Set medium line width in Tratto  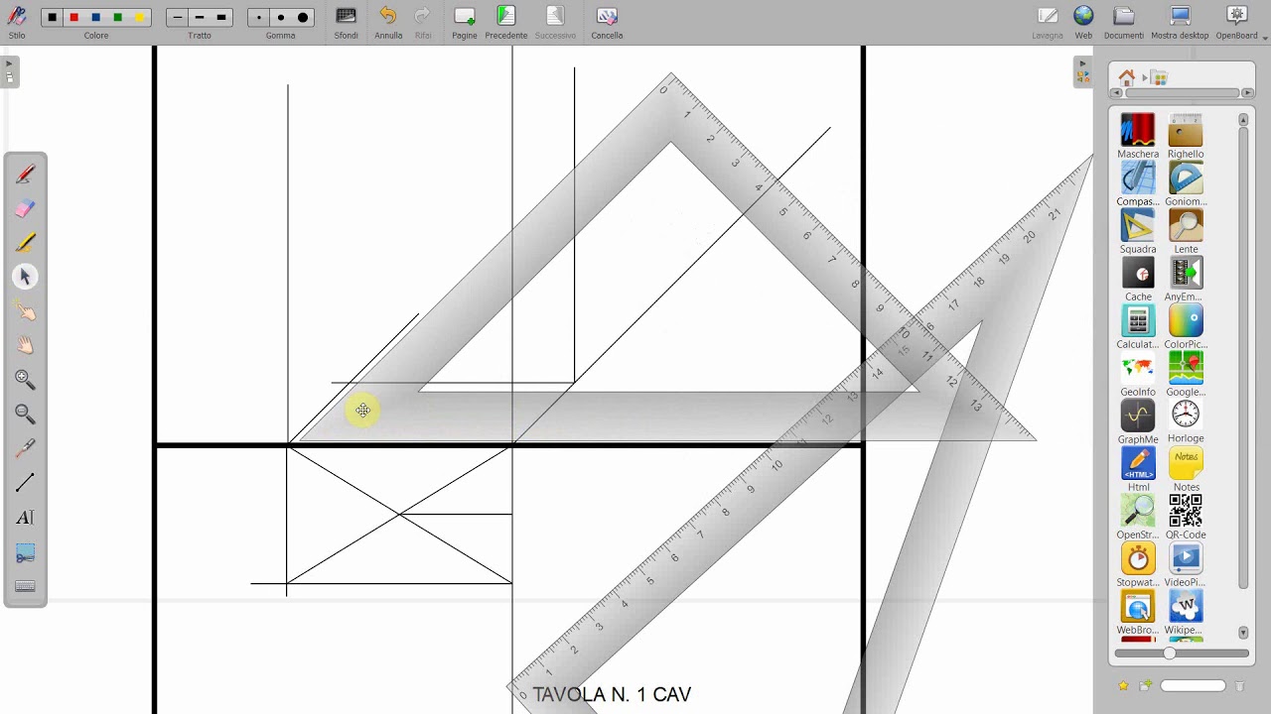[x=200, y=17]
